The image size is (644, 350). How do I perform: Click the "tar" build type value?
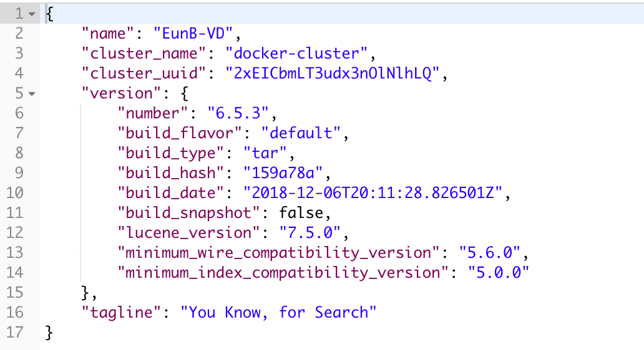click(x=261, y=153)
